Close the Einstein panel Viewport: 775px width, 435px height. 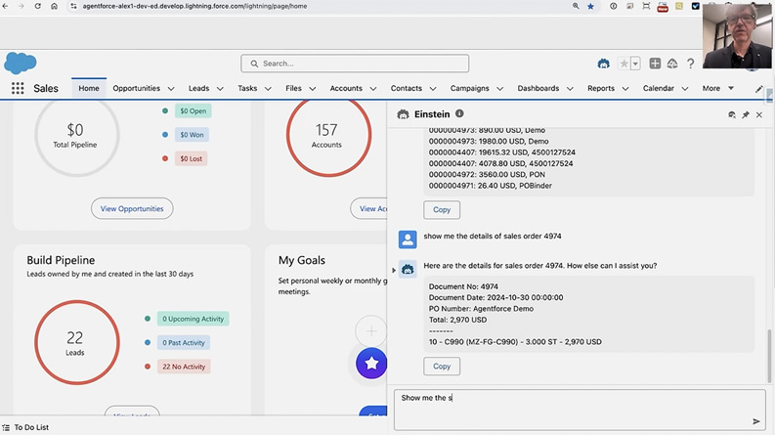pos(759,114)
